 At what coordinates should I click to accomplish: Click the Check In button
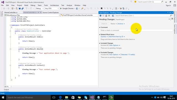click(104, 24)
